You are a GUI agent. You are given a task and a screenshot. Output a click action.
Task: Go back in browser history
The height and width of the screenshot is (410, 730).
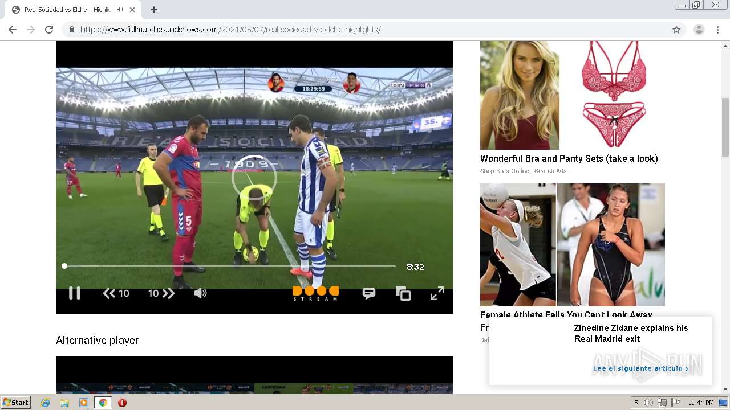click(13, 30)
